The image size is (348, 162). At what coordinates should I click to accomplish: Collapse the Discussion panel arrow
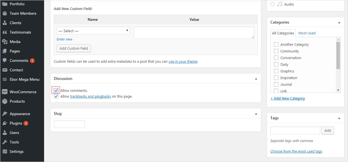point(256,79)
